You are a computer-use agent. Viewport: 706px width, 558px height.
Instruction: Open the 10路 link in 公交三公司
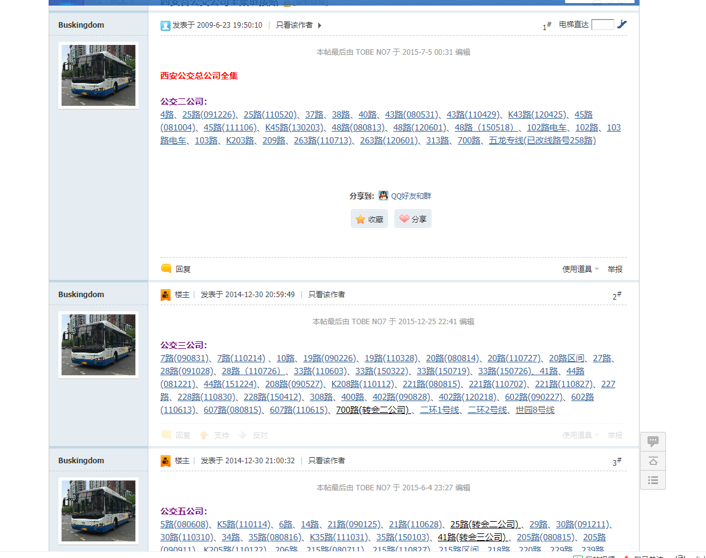point(286,358)
